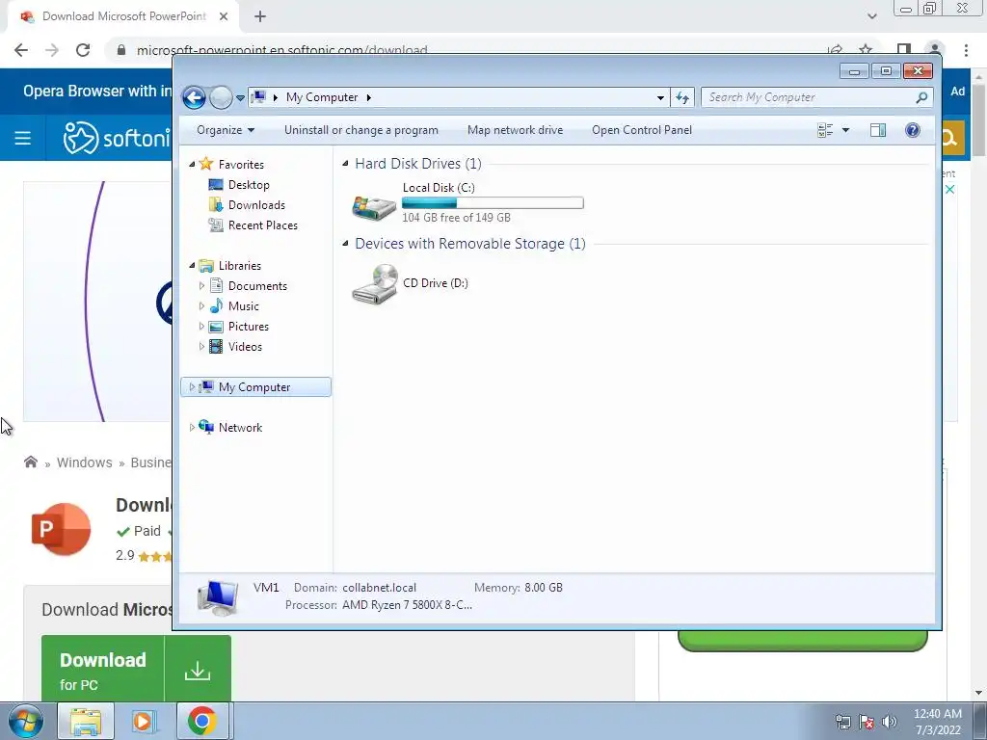This screenshot has width=987, height=740.
Task: Open Recent Places
Action: click(262, 225)
